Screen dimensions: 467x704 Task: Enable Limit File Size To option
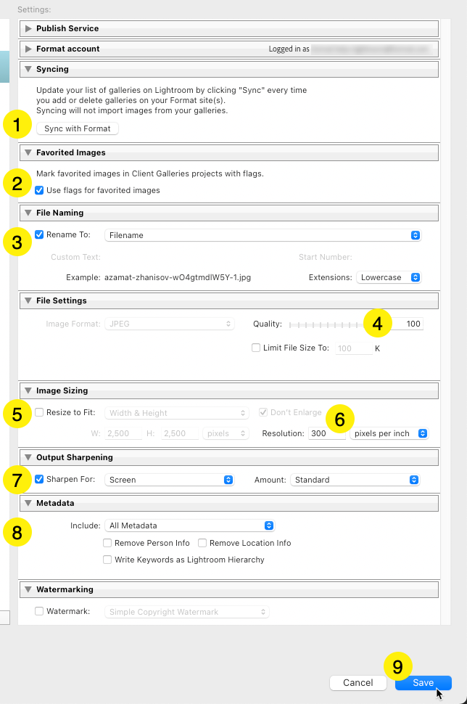coord(256,348)
